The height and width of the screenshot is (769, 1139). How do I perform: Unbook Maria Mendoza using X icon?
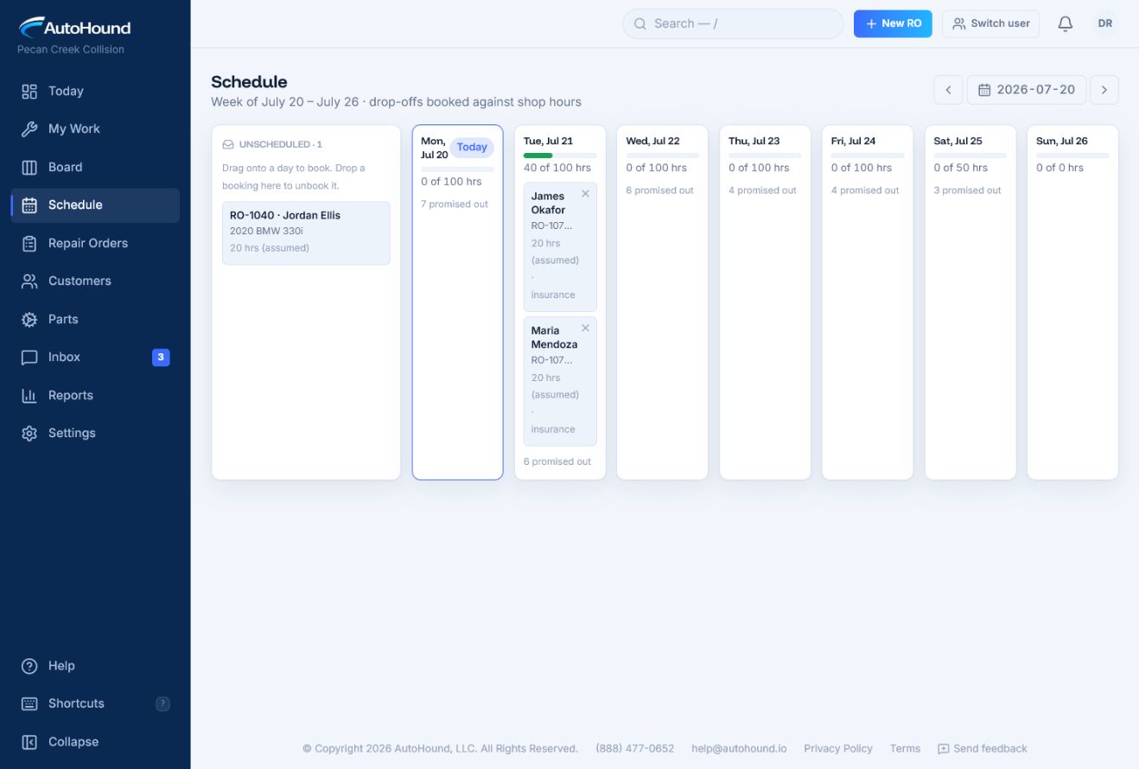(x=585, y=328)
